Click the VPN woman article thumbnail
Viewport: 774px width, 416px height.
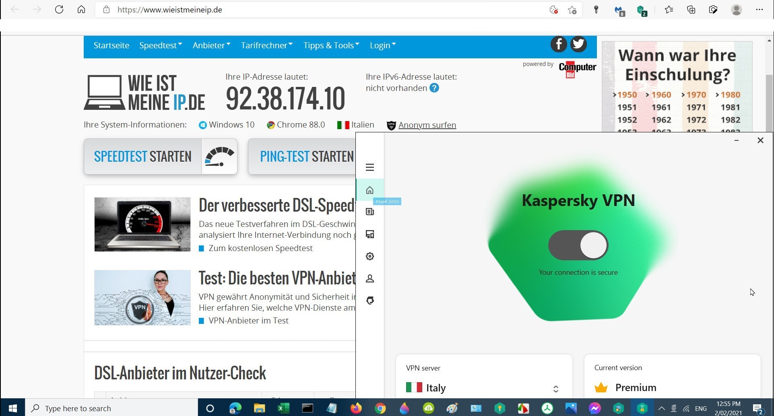pos(142,298)
